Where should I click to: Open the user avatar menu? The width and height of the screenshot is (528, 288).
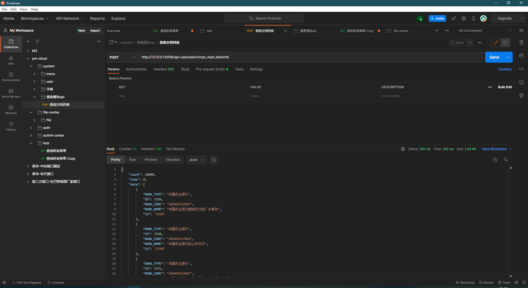pyautogui.click(x=483, y=18)
